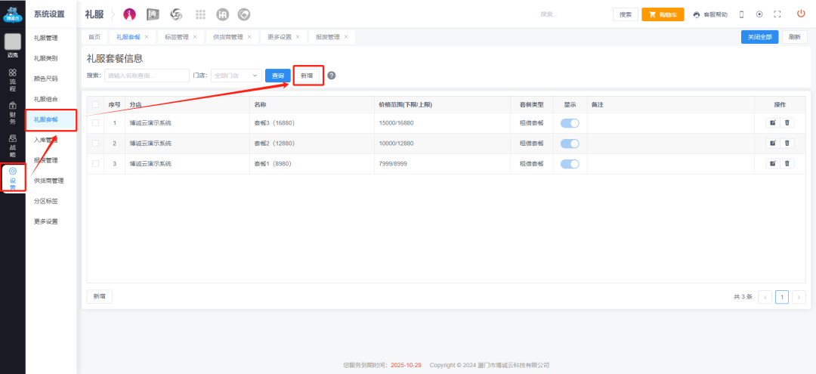The height and width of the screenshot is (374, 816).
Task: Delete the 套餐1（8980）row
Action: point(787,163)
